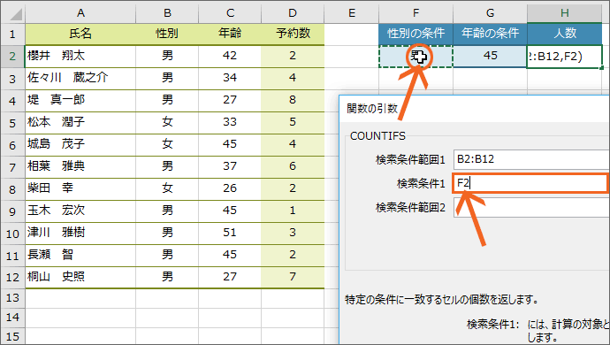
Task: Click gender 女 in 城島 茂子 row
Action: 167,145
